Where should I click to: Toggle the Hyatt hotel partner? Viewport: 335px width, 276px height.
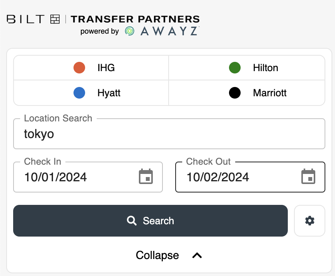[x=91, y=93]
